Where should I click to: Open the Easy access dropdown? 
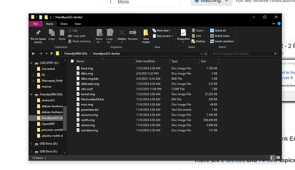[x=163, y=36]
